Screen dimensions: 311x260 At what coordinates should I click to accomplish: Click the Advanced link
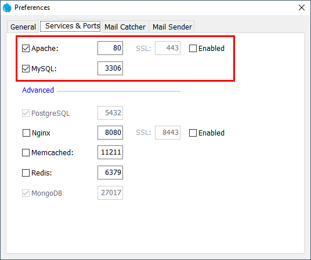pos(38,90)
